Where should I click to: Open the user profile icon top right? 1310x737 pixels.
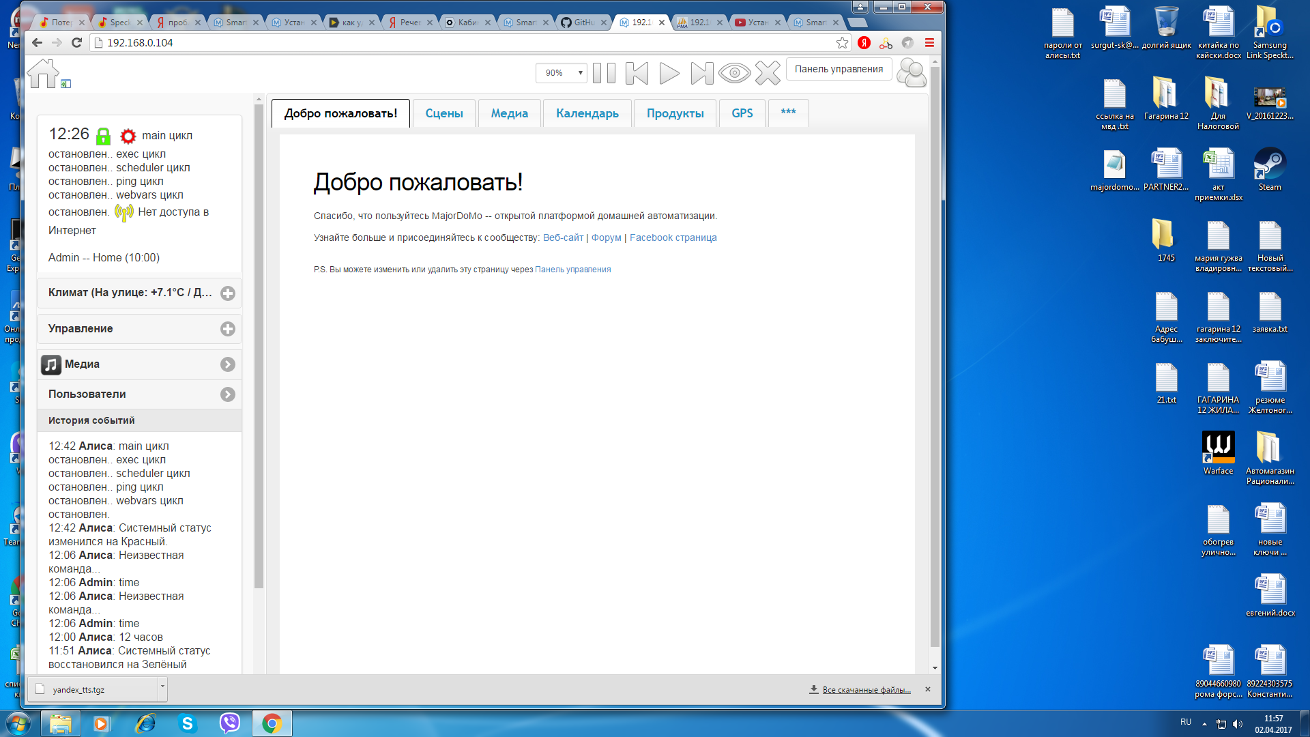912,72
